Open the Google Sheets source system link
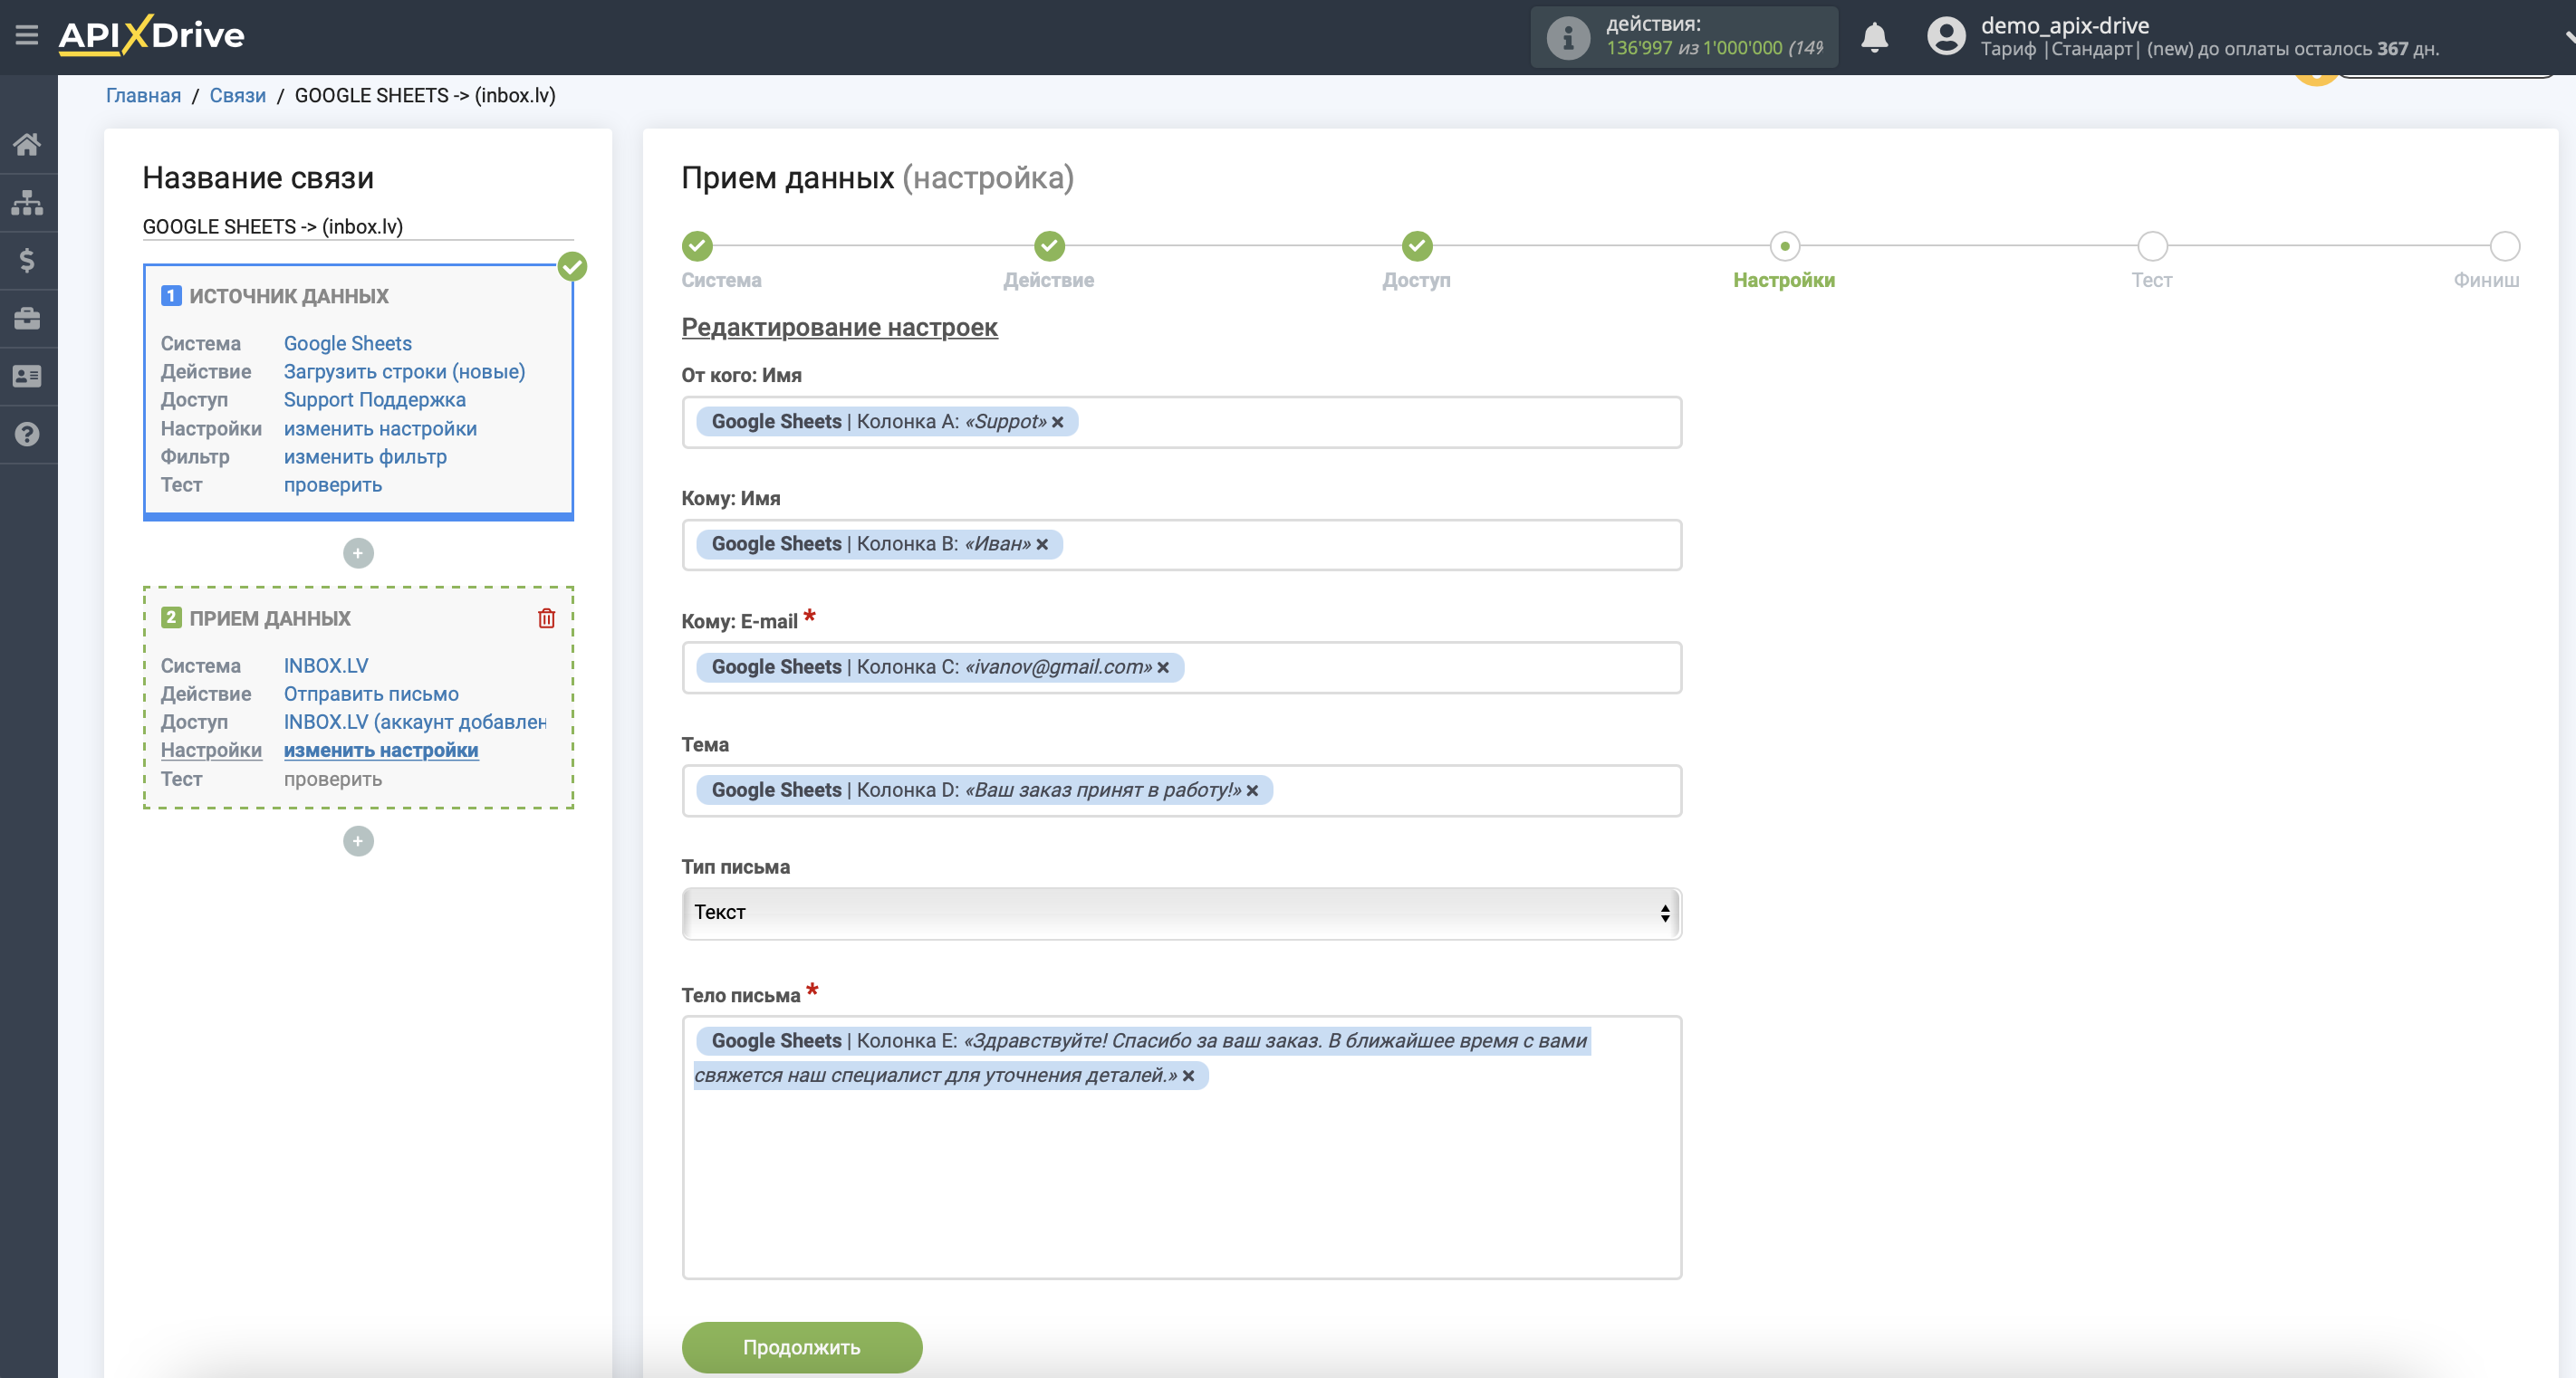This screenshot has width=2576, height=1378. point(347,343)
